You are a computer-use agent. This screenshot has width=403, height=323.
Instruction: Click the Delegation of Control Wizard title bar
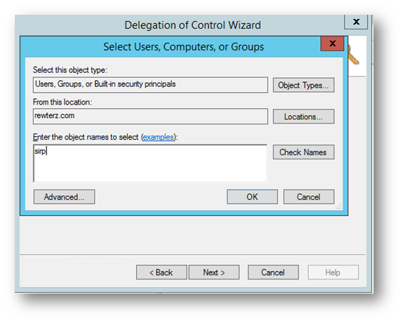pyautogui.click(x=193, y=25)
